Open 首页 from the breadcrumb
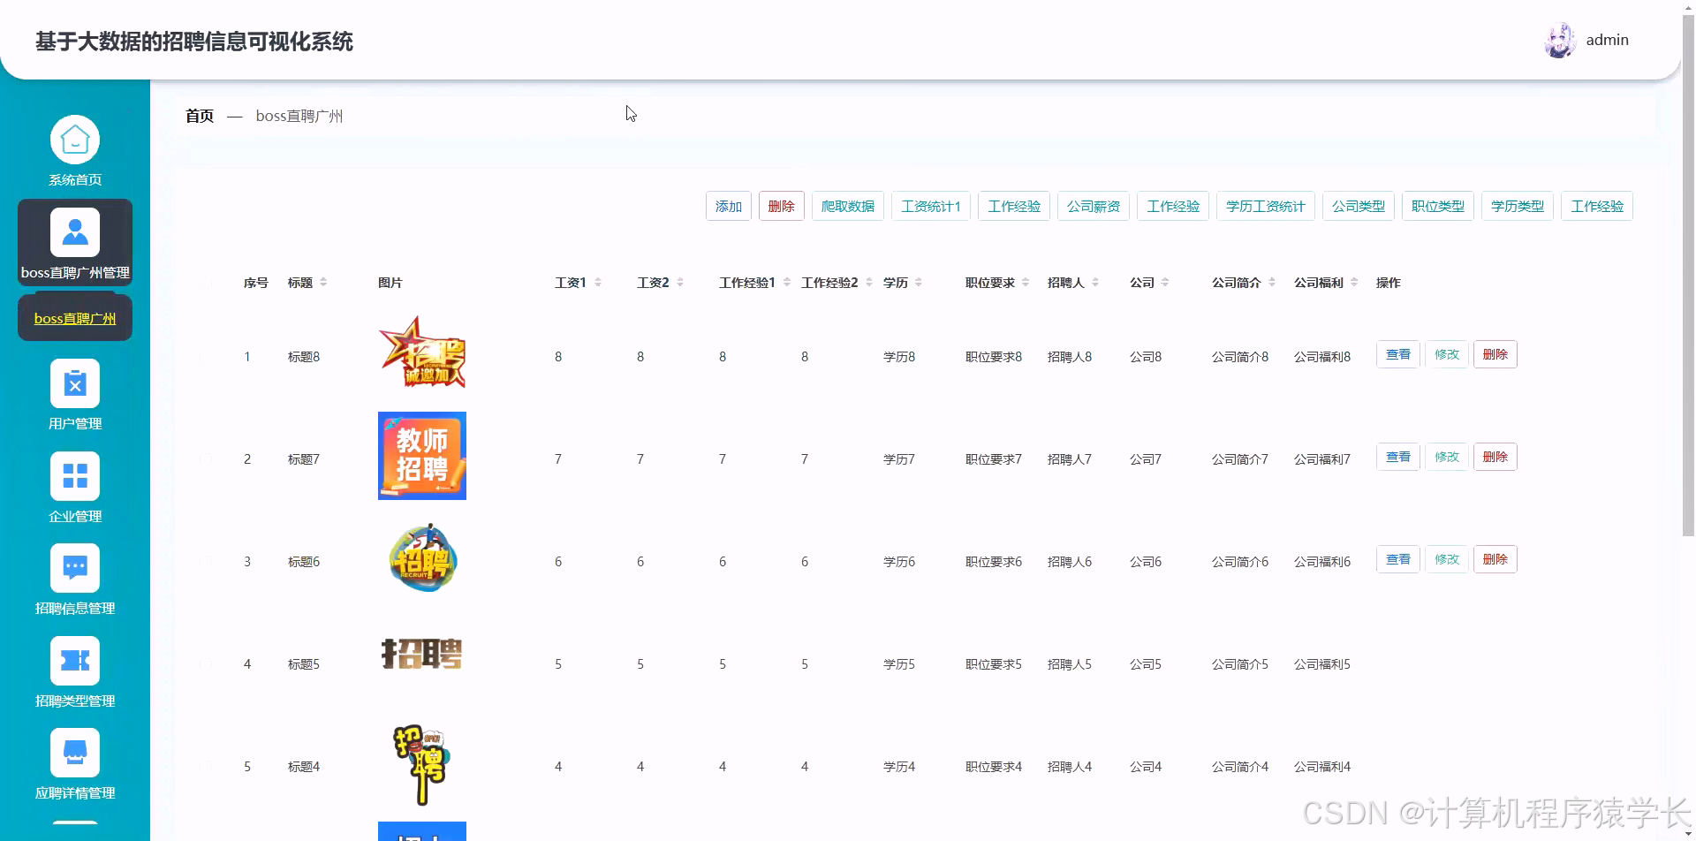1696x841 pixels. (198, 116)
